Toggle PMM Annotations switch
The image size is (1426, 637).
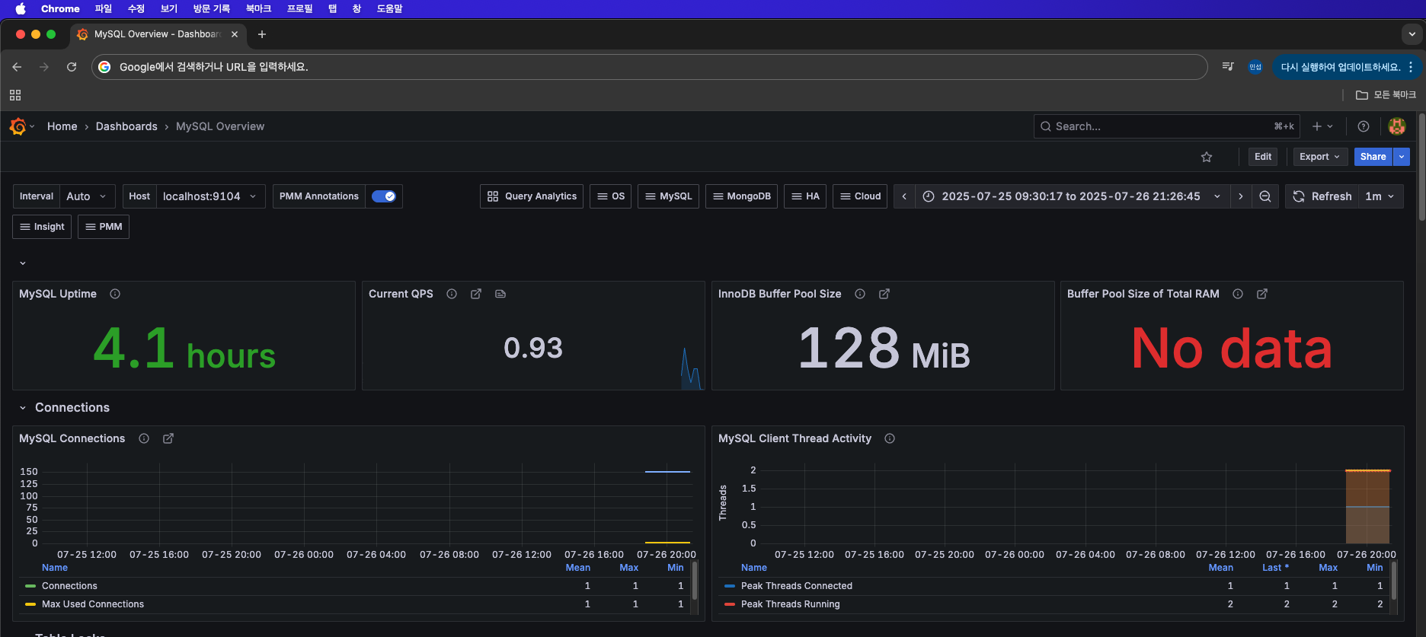coord(383,196)
